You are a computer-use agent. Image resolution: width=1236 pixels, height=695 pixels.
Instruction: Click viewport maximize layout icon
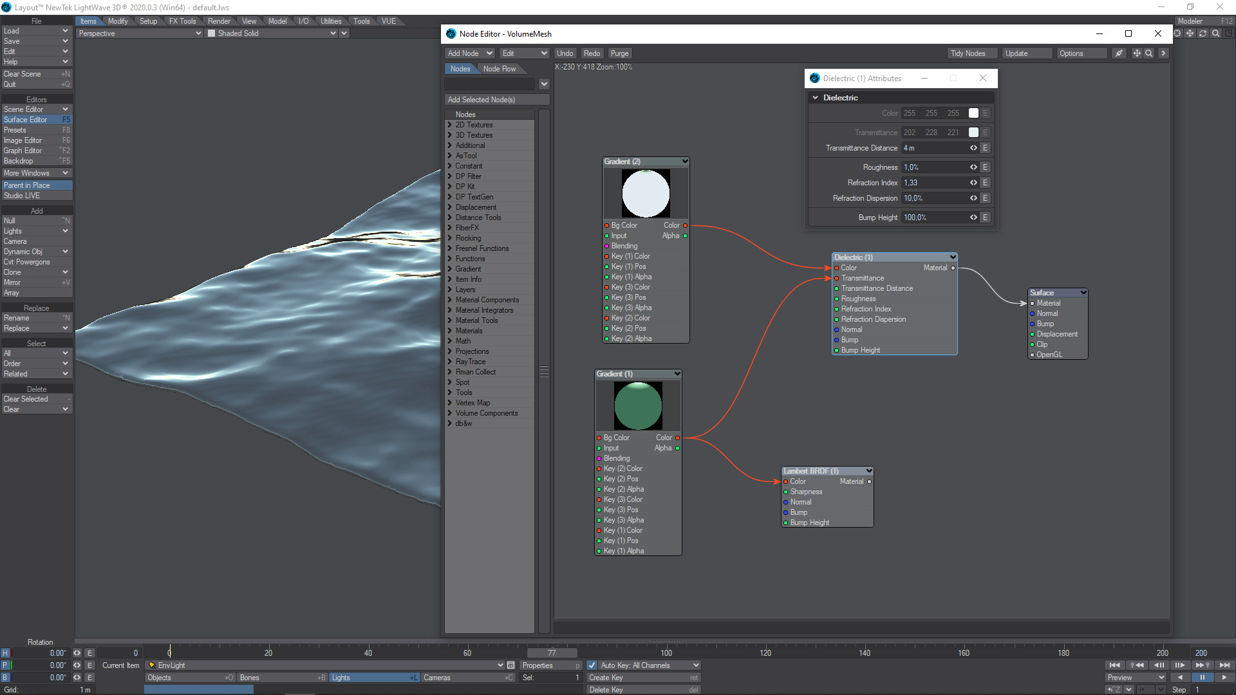(x=1229, y=33)
